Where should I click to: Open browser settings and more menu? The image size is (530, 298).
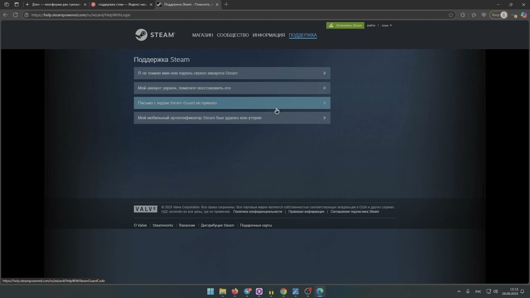pos(514,15)
